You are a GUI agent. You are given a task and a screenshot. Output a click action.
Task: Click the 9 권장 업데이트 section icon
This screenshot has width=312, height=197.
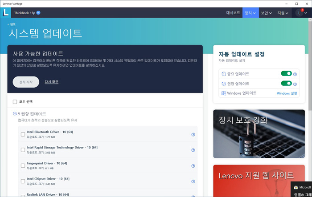click(x=15, y=113)
